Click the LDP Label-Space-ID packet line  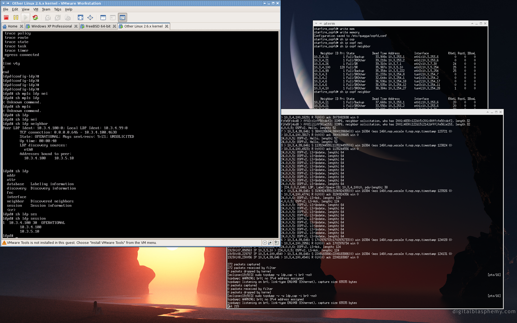[x=334, y=187]
